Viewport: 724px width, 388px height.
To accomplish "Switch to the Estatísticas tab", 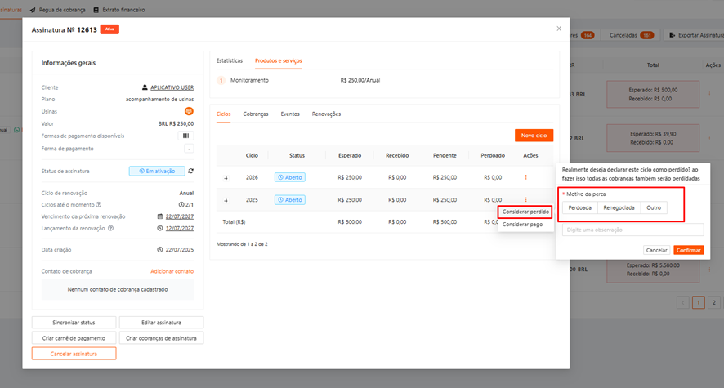I will [x=230, y=61].
